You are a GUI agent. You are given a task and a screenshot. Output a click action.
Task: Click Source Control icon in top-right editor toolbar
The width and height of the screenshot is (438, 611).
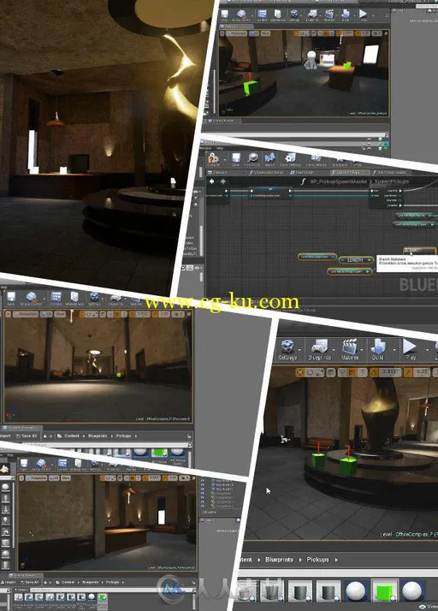(241, 15)
